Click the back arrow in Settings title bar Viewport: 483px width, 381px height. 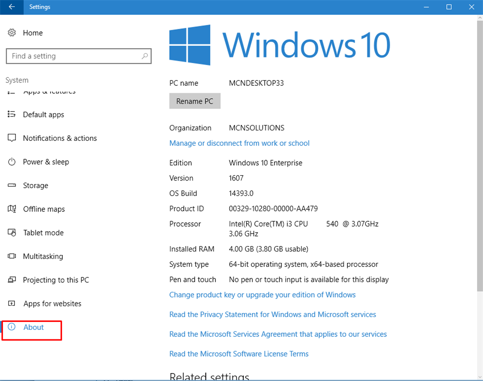point(12,7)
